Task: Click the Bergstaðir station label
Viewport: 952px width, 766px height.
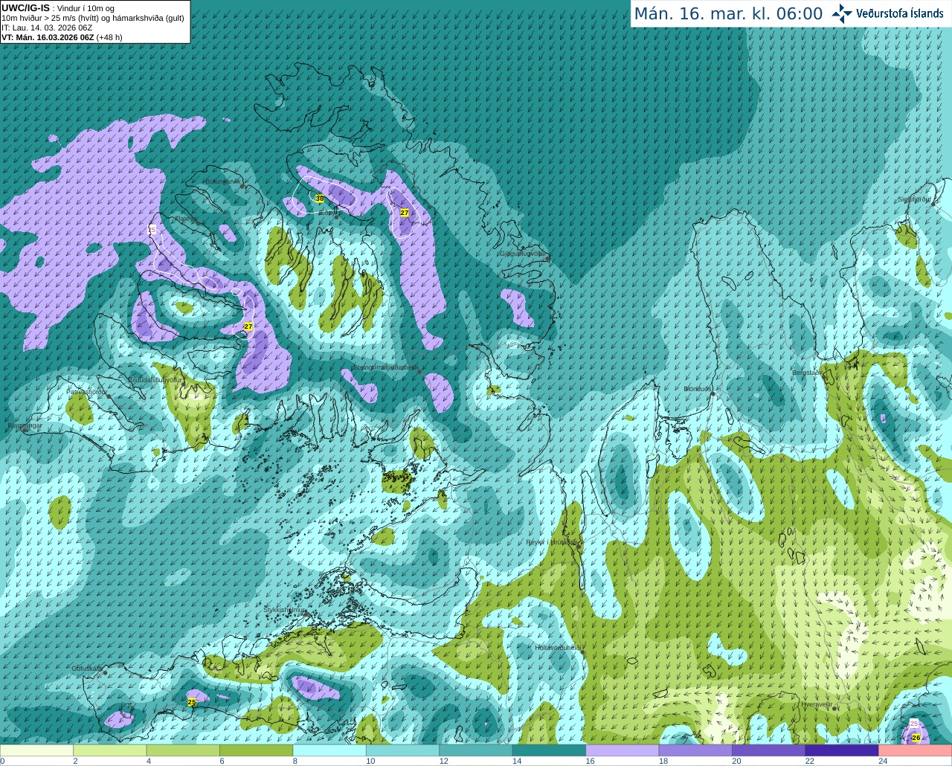Action: point(806,373)
